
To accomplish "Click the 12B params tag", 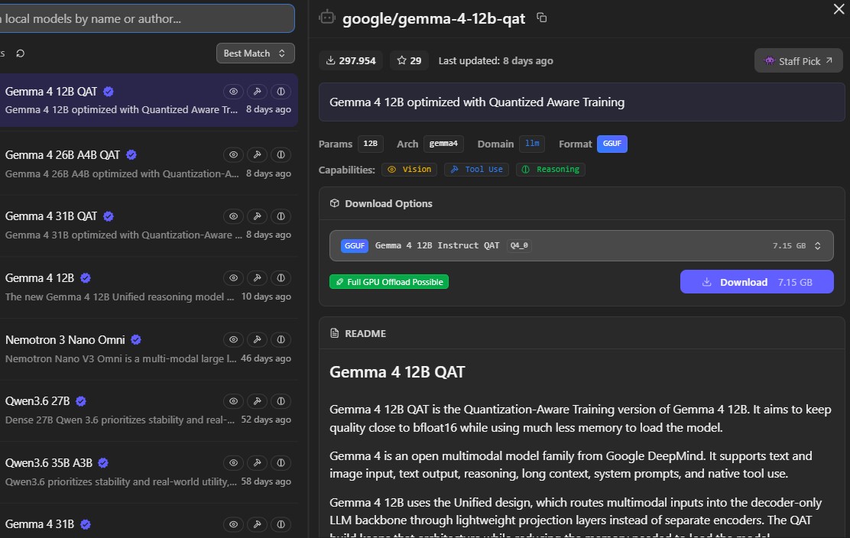I will pos(370,144).
